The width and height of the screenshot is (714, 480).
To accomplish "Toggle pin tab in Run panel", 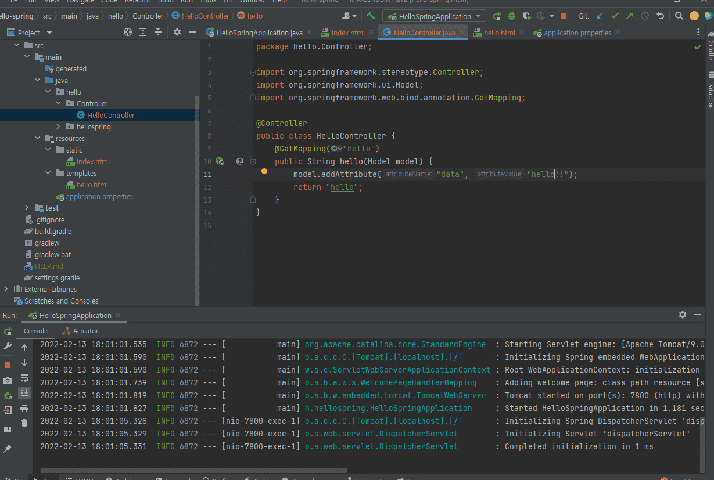I will [x=8, y=449].
